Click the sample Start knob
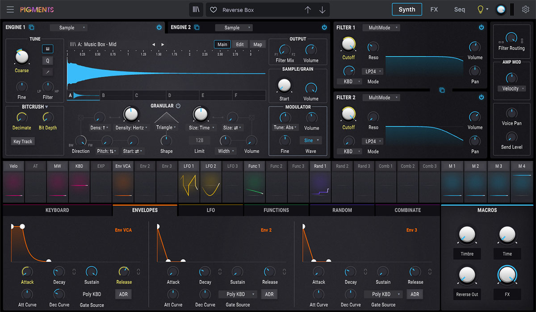 284,85
